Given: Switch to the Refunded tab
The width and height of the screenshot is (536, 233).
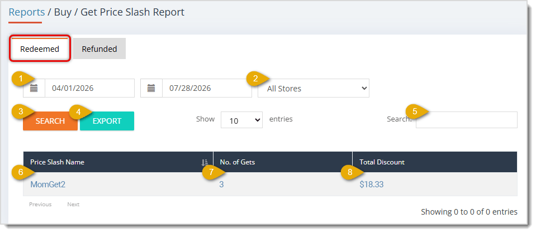Looking at the screenshot, I should 99,49.
